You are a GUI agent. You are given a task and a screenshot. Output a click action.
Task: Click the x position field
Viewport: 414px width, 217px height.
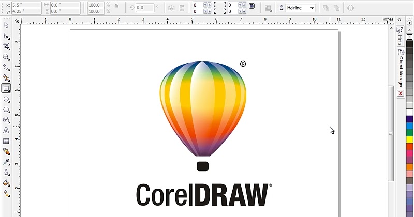[x=26, y=5]
